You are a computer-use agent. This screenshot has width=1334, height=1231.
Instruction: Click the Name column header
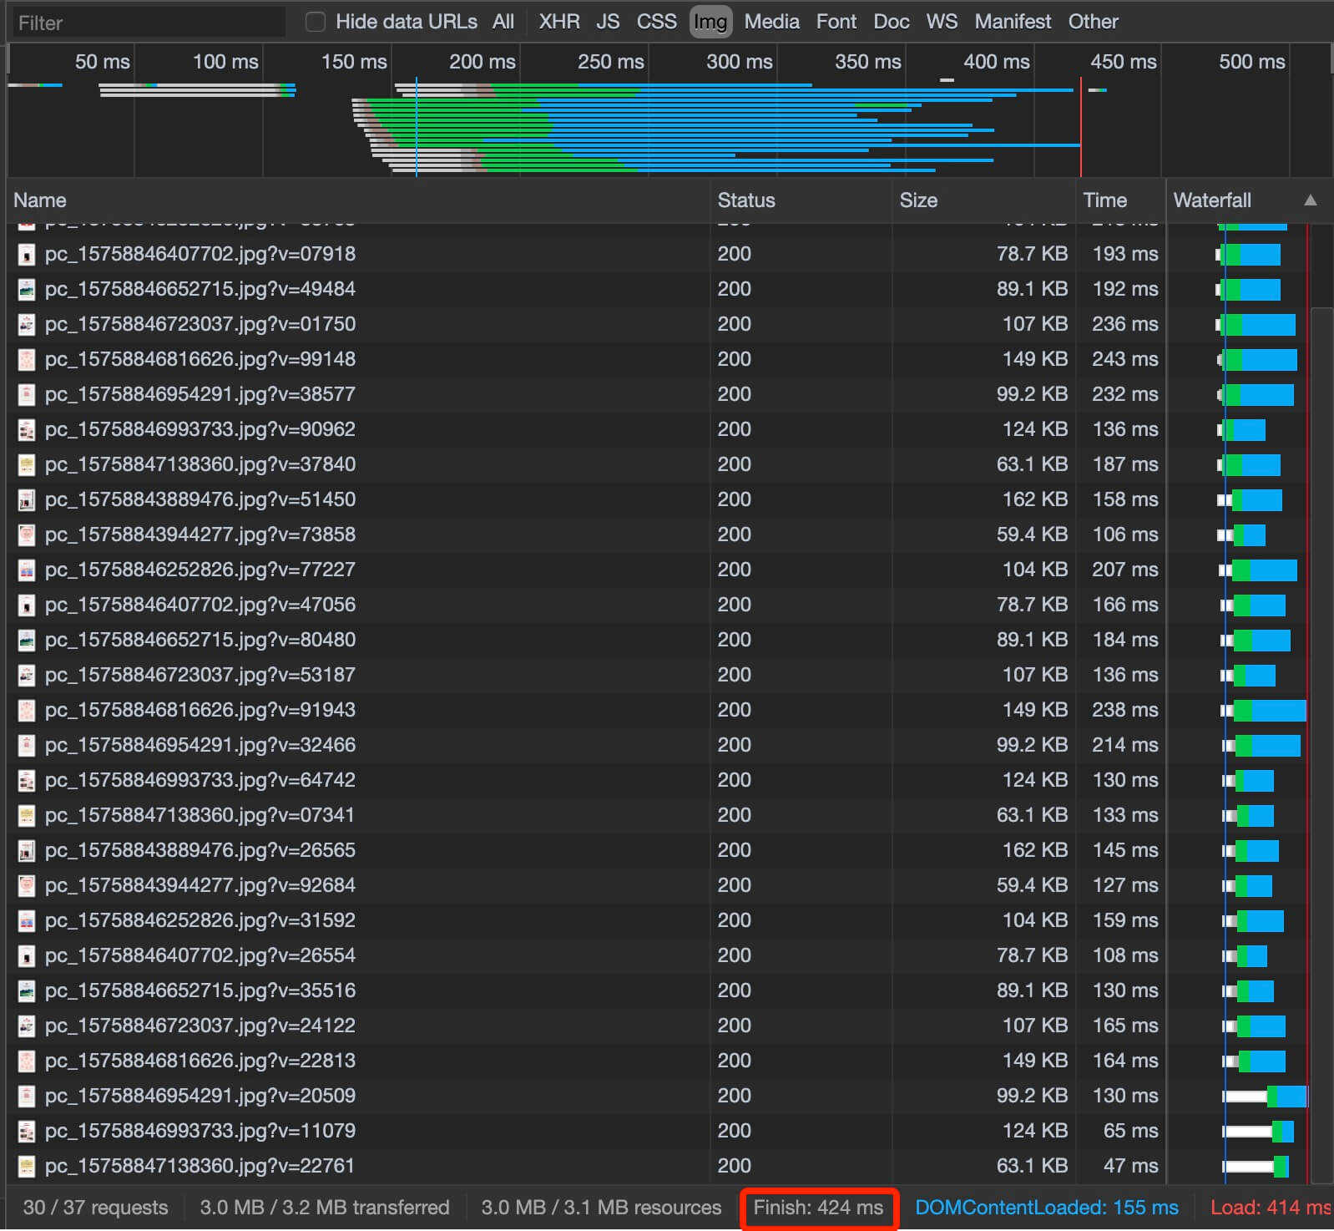coord(40,200)
